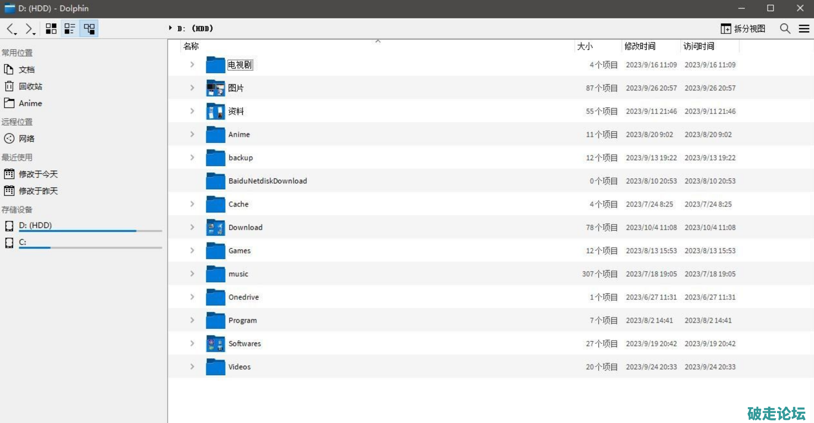Click D: (HDD) breadcrumb in path bar
This screenshot has width=814, height=423.
195,29
